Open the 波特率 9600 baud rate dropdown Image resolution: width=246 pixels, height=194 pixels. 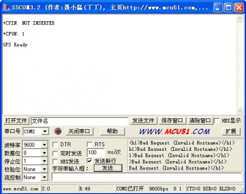click(x=44, y=145)
